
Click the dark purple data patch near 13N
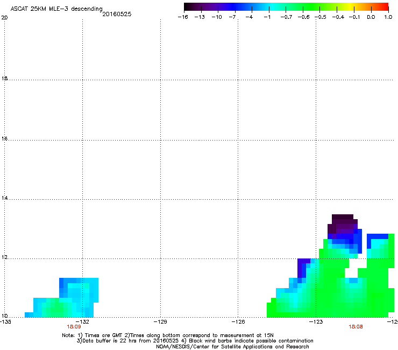click(x=343, y=224)
